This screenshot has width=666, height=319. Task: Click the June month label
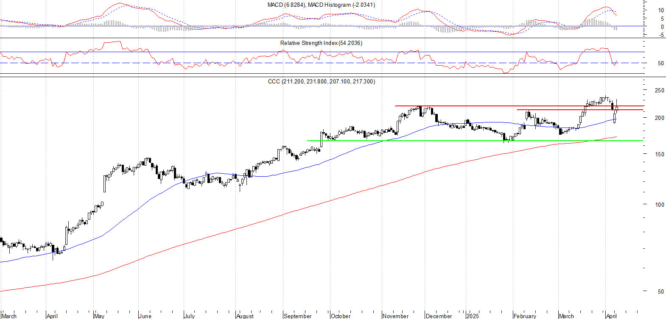pos(145,316)
